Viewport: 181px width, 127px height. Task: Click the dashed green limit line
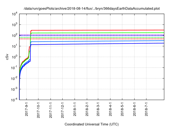(92, 38)
